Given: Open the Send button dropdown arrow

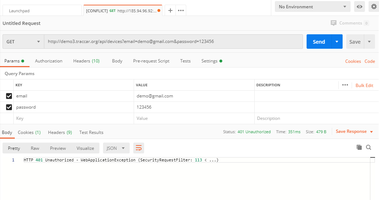Looking at the screenshot, I should pos(336,42).
